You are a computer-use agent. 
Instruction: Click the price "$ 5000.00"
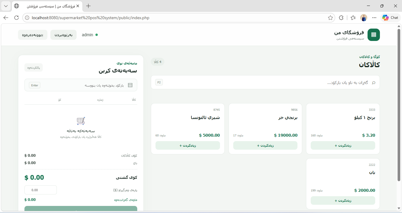[209, 136]
